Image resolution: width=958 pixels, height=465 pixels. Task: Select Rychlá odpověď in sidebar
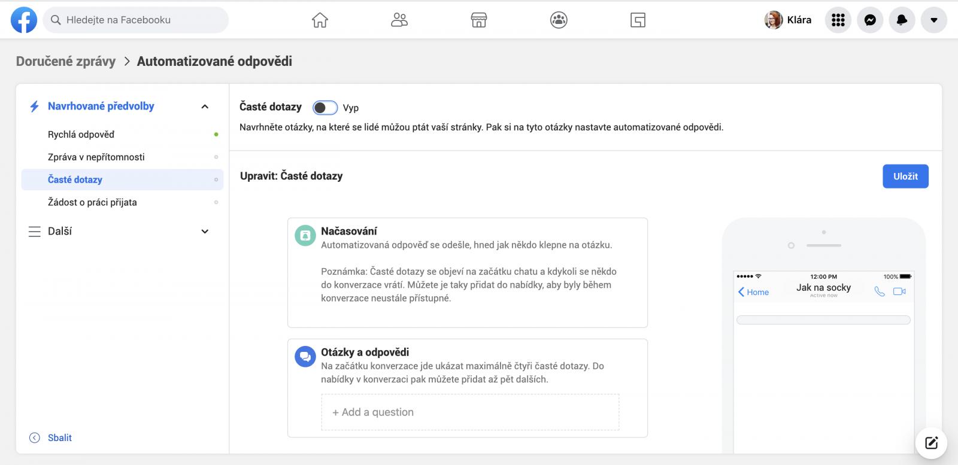coord(81,135)
